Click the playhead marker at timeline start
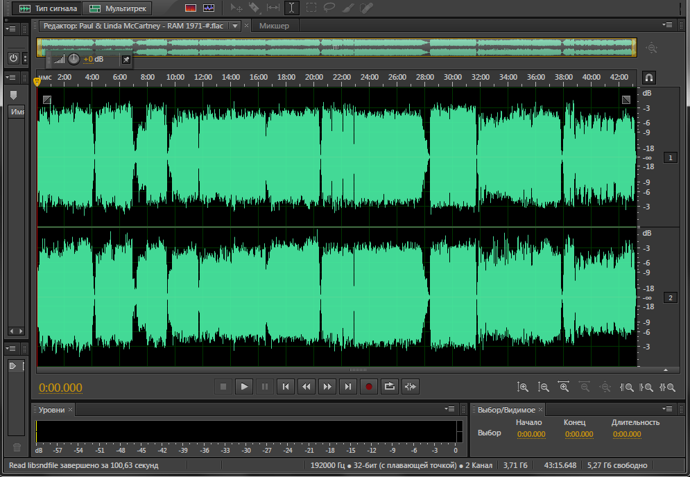690x477 pixels. [37, 81]
